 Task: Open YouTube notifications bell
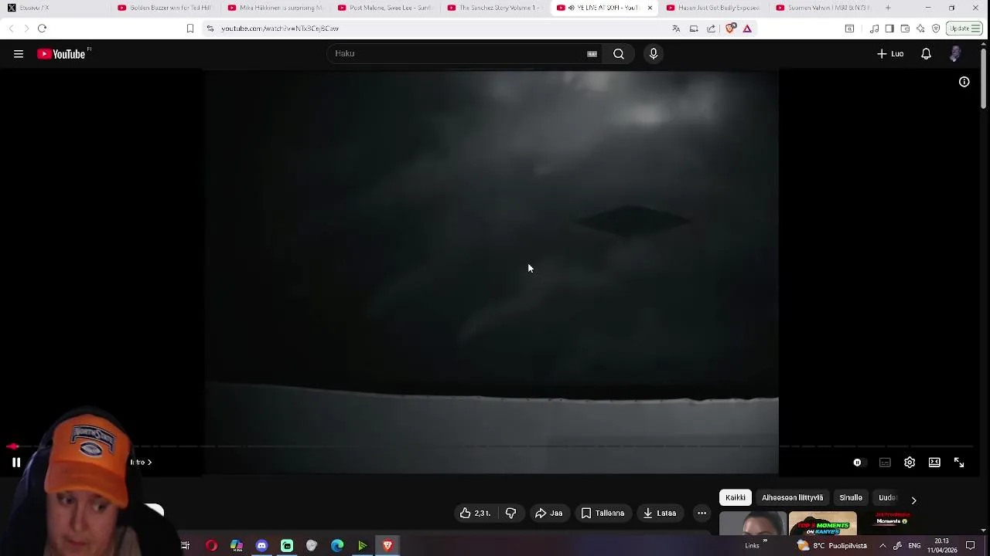click(926, 54)
